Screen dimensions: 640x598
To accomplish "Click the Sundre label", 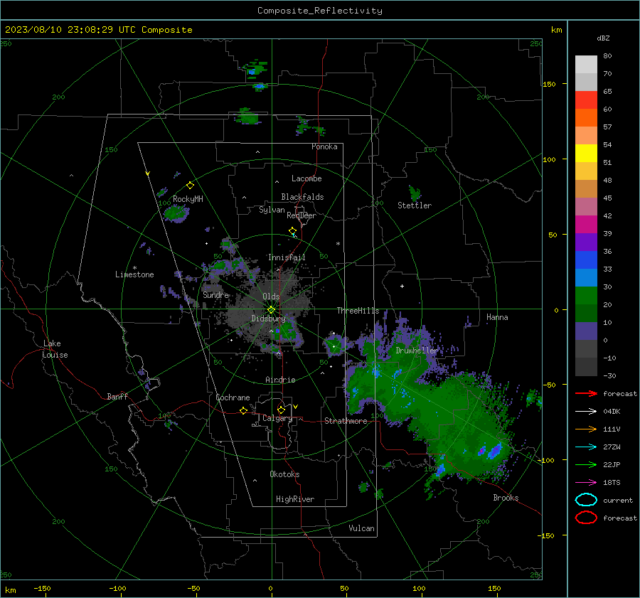I will tap(216, 294).
